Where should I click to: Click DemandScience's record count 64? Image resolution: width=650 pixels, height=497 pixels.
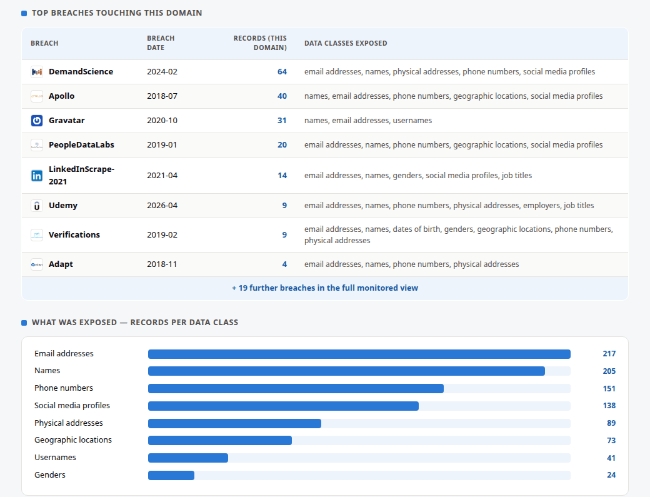click(282, 72)
